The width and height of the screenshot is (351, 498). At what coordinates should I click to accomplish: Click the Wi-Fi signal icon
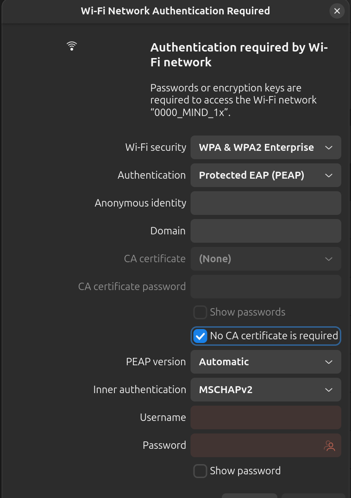[72, 45]
